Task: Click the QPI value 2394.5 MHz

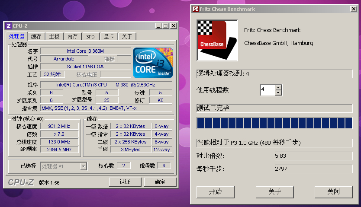Action: coord(59,150)
